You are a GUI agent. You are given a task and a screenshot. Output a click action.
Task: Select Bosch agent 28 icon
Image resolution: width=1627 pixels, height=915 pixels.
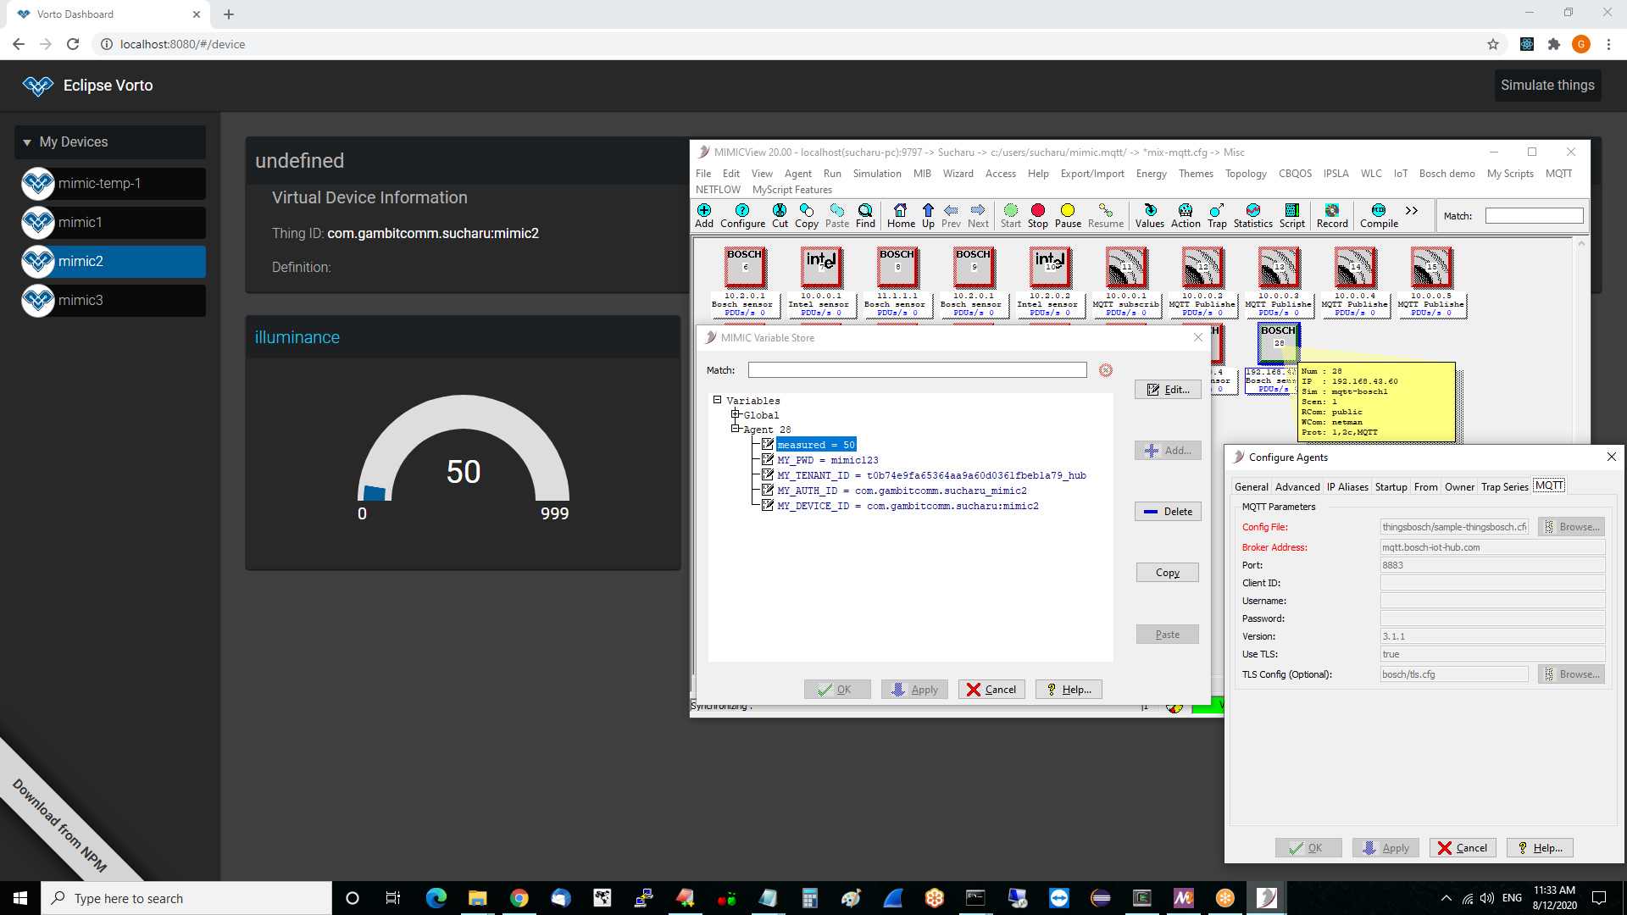[1278, 342]
